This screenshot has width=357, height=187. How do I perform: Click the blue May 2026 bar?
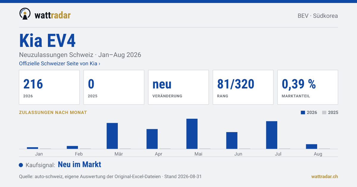click(x=192, y=134)
